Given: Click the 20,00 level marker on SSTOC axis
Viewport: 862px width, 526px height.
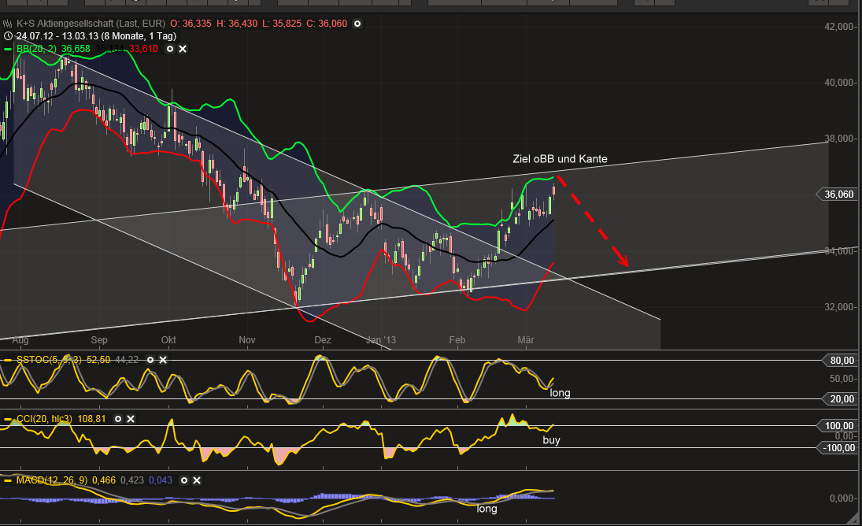Looking at the screenshot, I should (841, 399).
